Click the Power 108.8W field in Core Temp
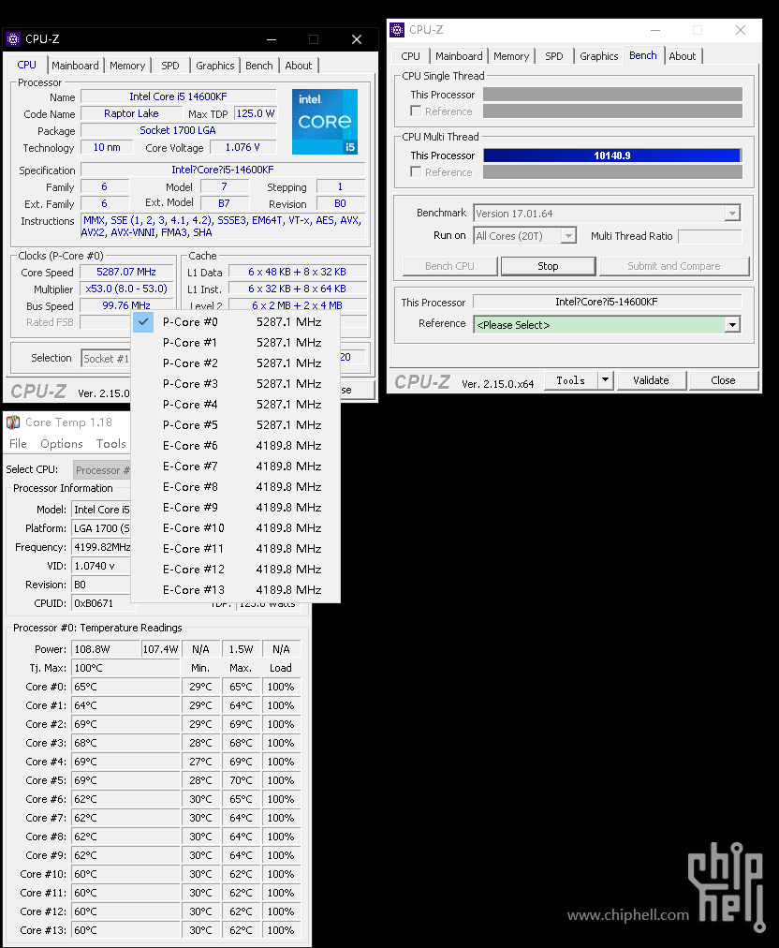Screen dimensions: 779x948 click(x=106, y=649)
